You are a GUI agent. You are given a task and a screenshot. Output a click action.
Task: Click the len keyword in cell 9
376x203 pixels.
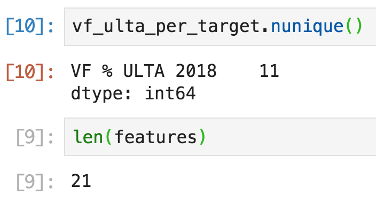(x=88, y=137)
